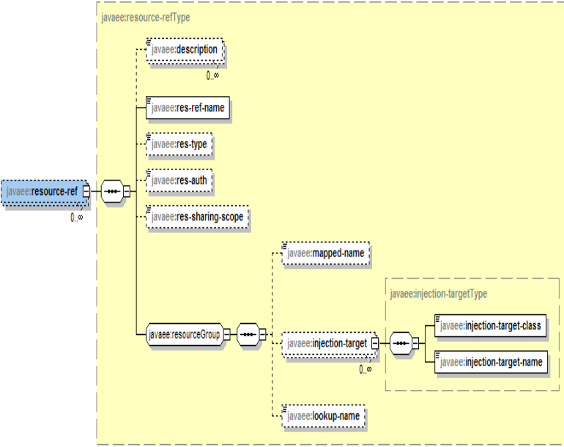Screen dimensions: 564x447
Task: Select the javaee:injection-target-class element
Action: (490, 325)
